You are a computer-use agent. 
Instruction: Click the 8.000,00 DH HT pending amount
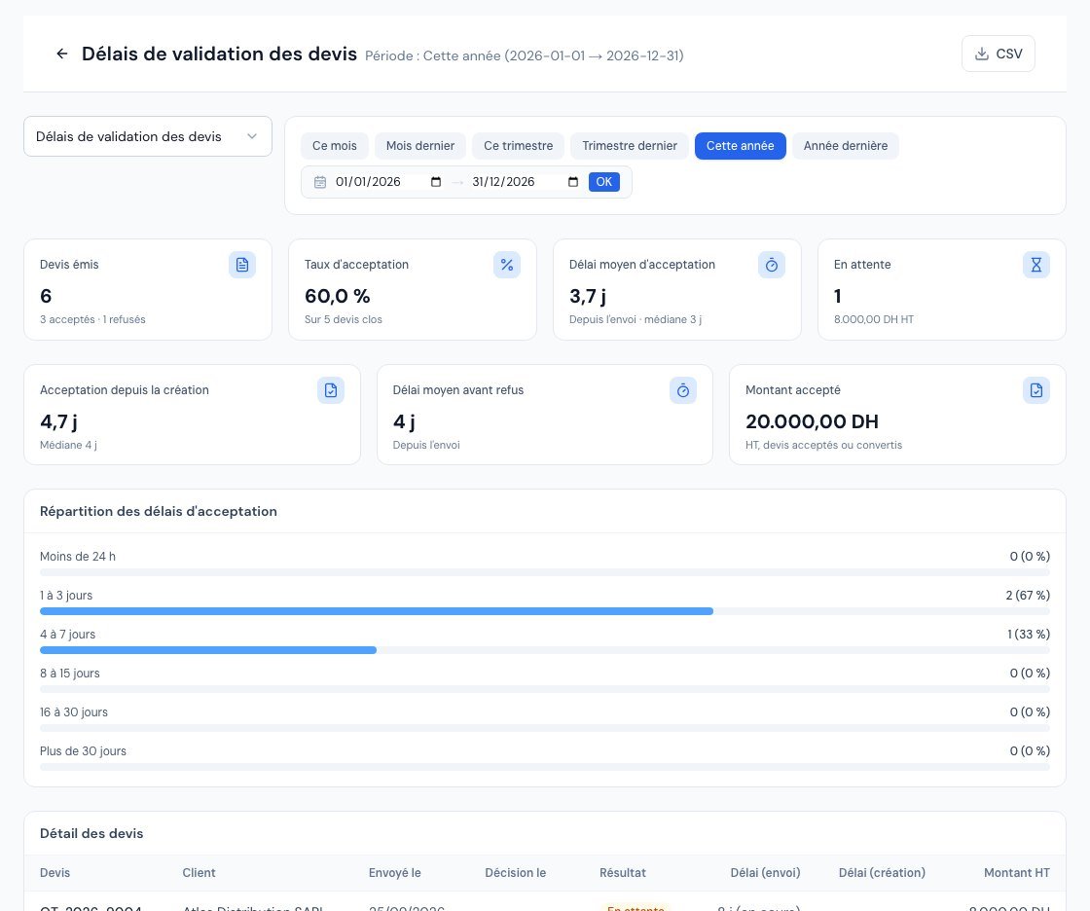[x=874, y=319]
